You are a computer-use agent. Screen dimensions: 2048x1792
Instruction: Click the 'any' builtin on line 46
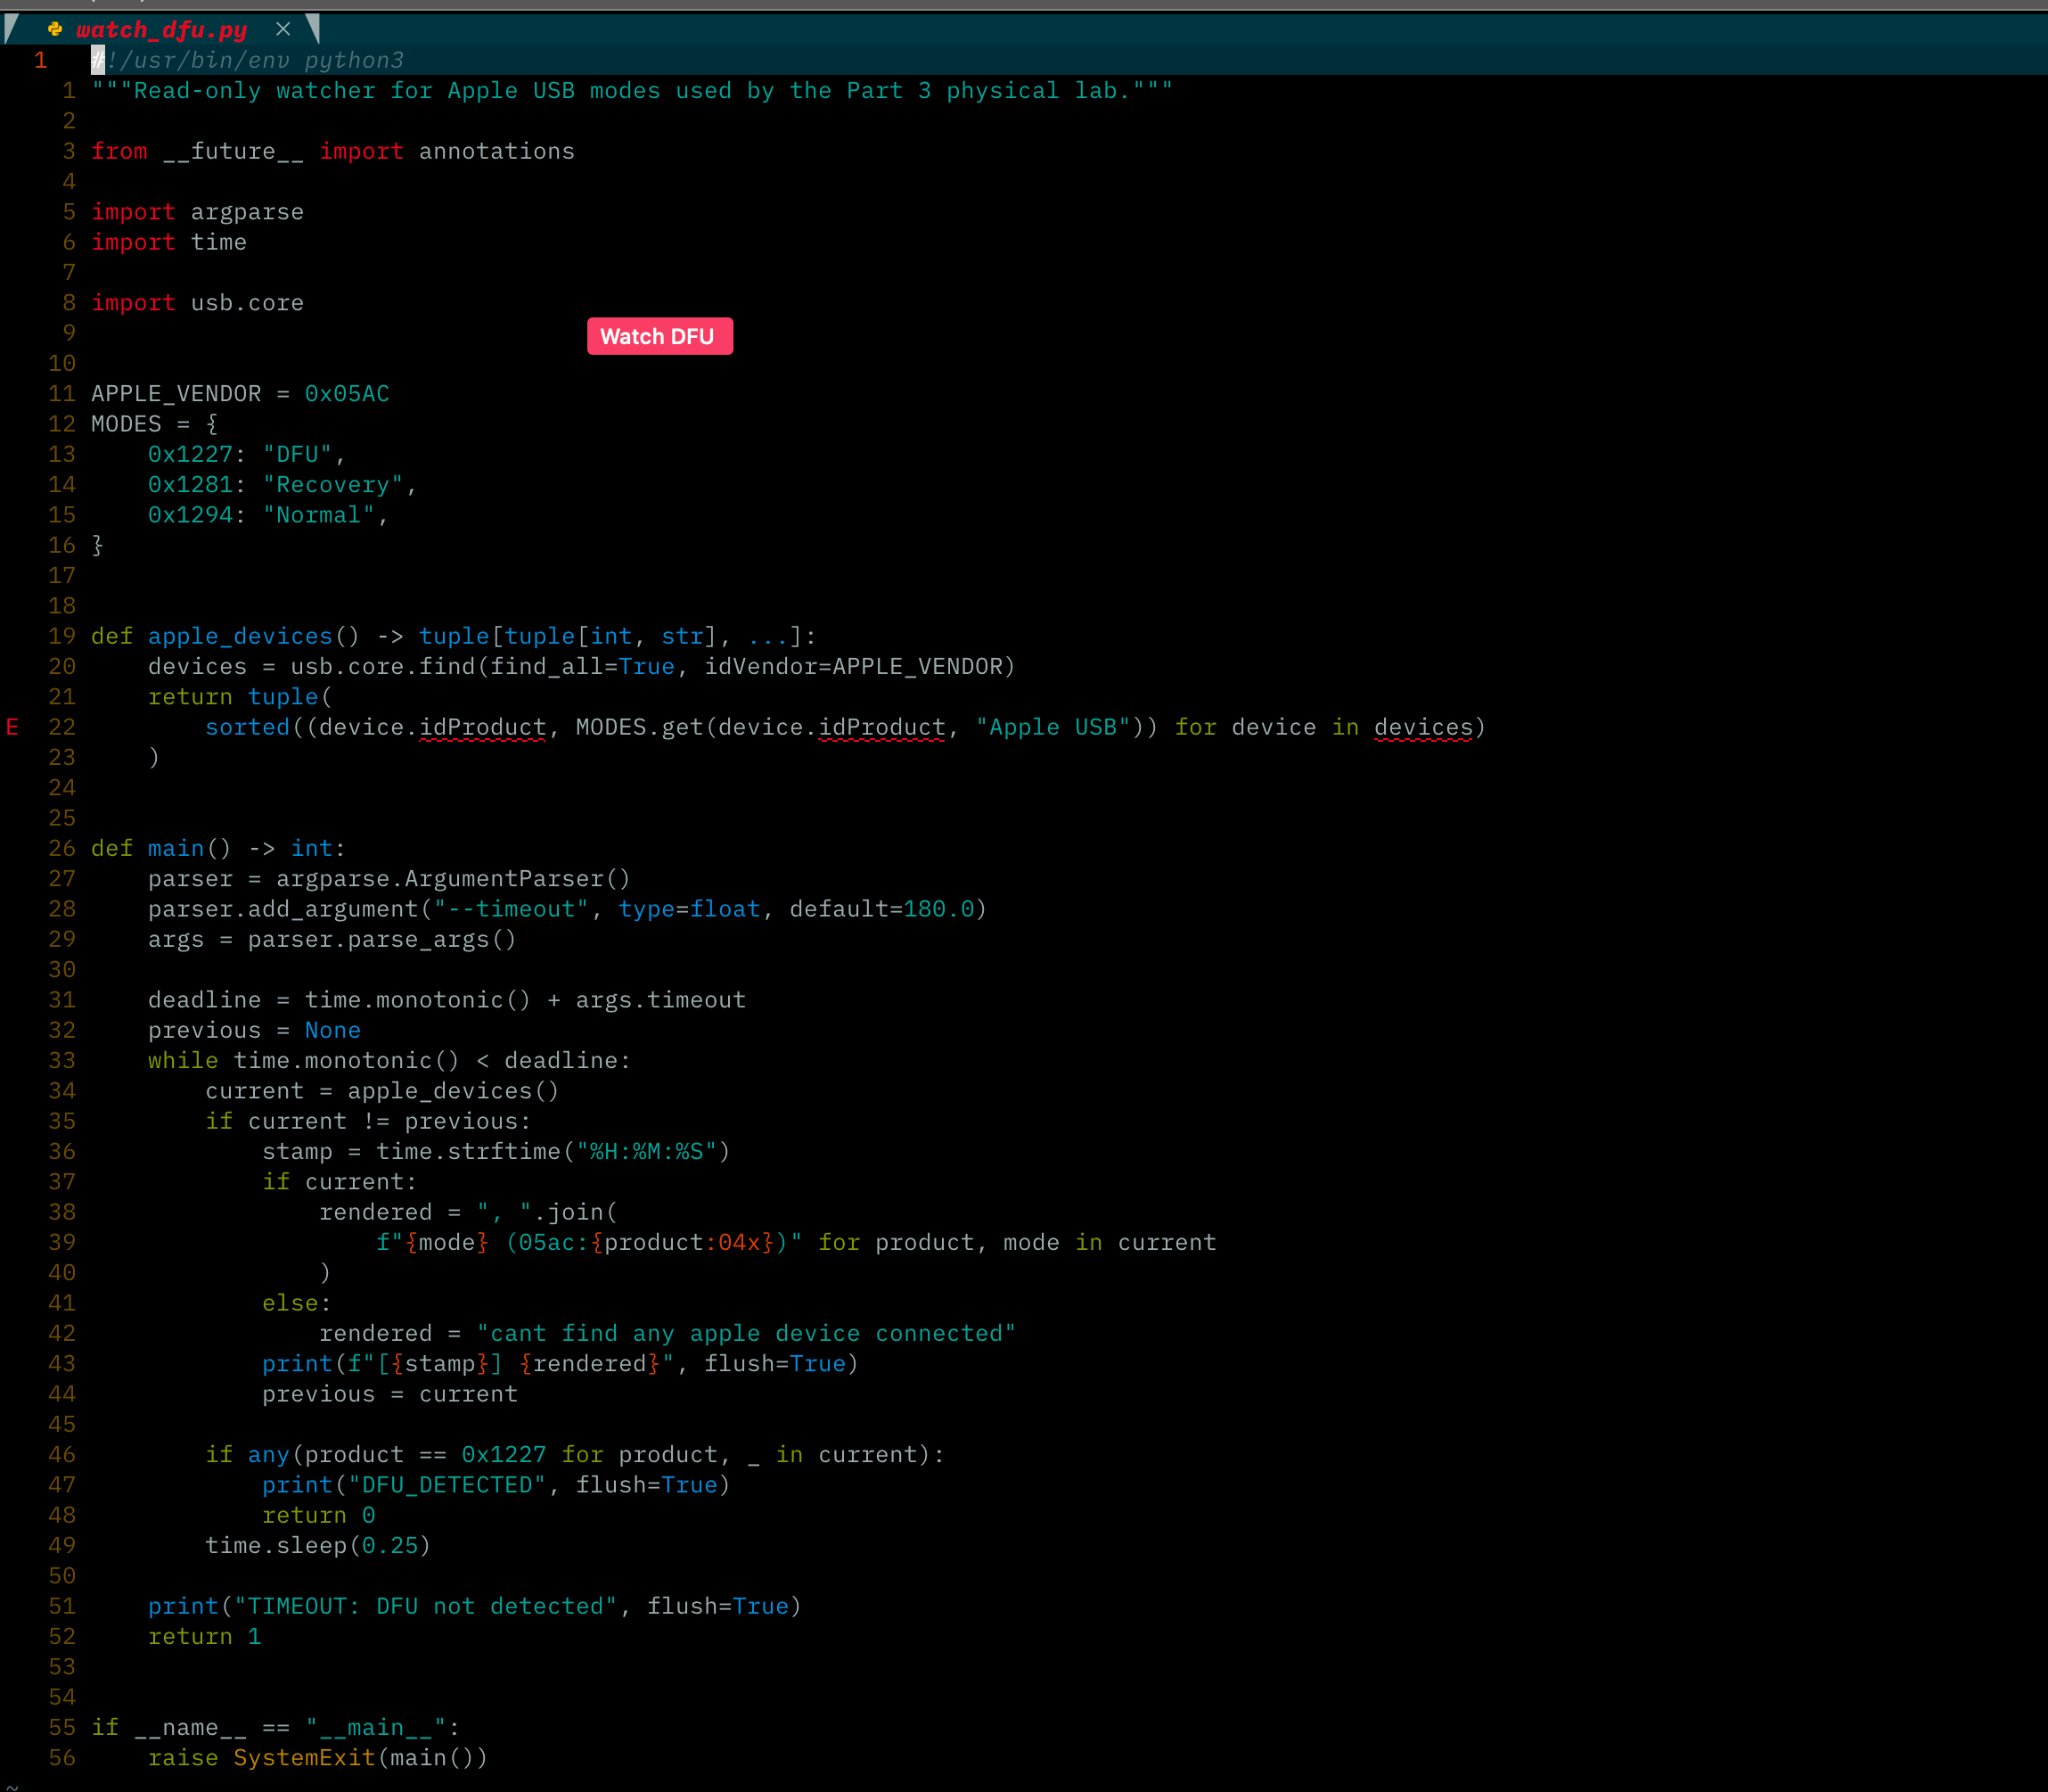pyautogui.click(x=268, y=1454)
